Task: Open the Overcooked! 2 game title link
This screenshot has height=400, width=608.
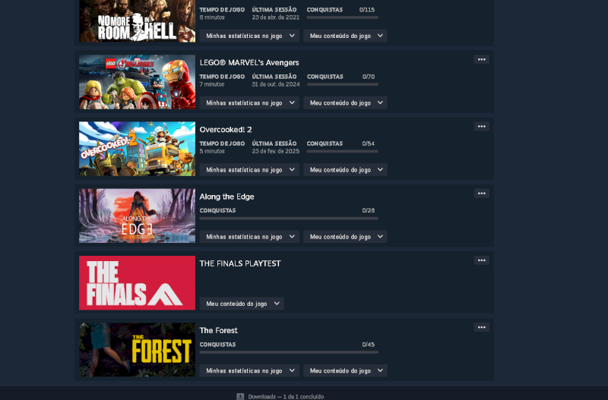Action: click(226, 130)
